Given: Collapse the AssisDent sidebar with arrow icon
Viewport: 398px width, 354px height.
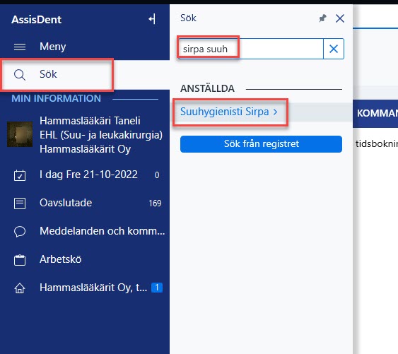Looking at the screenshot, I should pyautogui.click(x=152, y=19).
